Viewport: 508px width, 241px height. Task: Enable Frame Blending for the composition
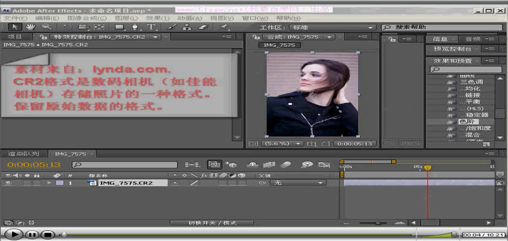click(x=269, y=165)
